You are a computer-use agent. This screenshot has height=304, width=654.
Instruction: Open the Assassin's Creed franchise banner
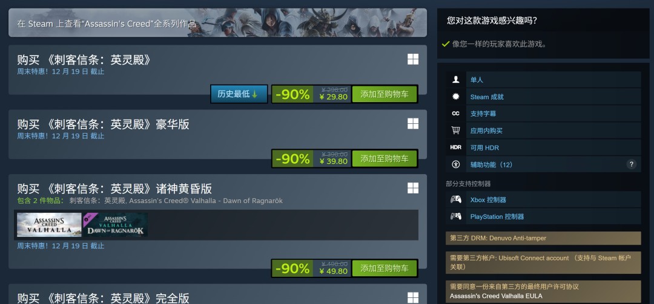pos(218,22)
